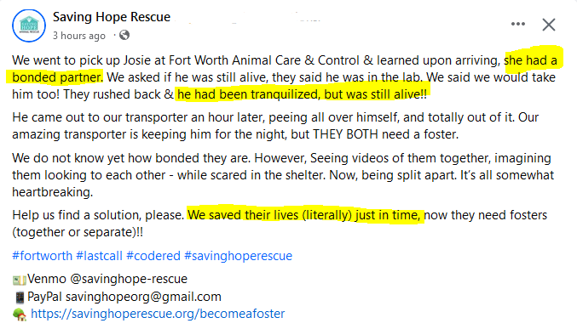This screenshot has height=329, width=577.
Task: Click highlighted "he had been tranquilized" phrase
Action: (x=249, y=94)
